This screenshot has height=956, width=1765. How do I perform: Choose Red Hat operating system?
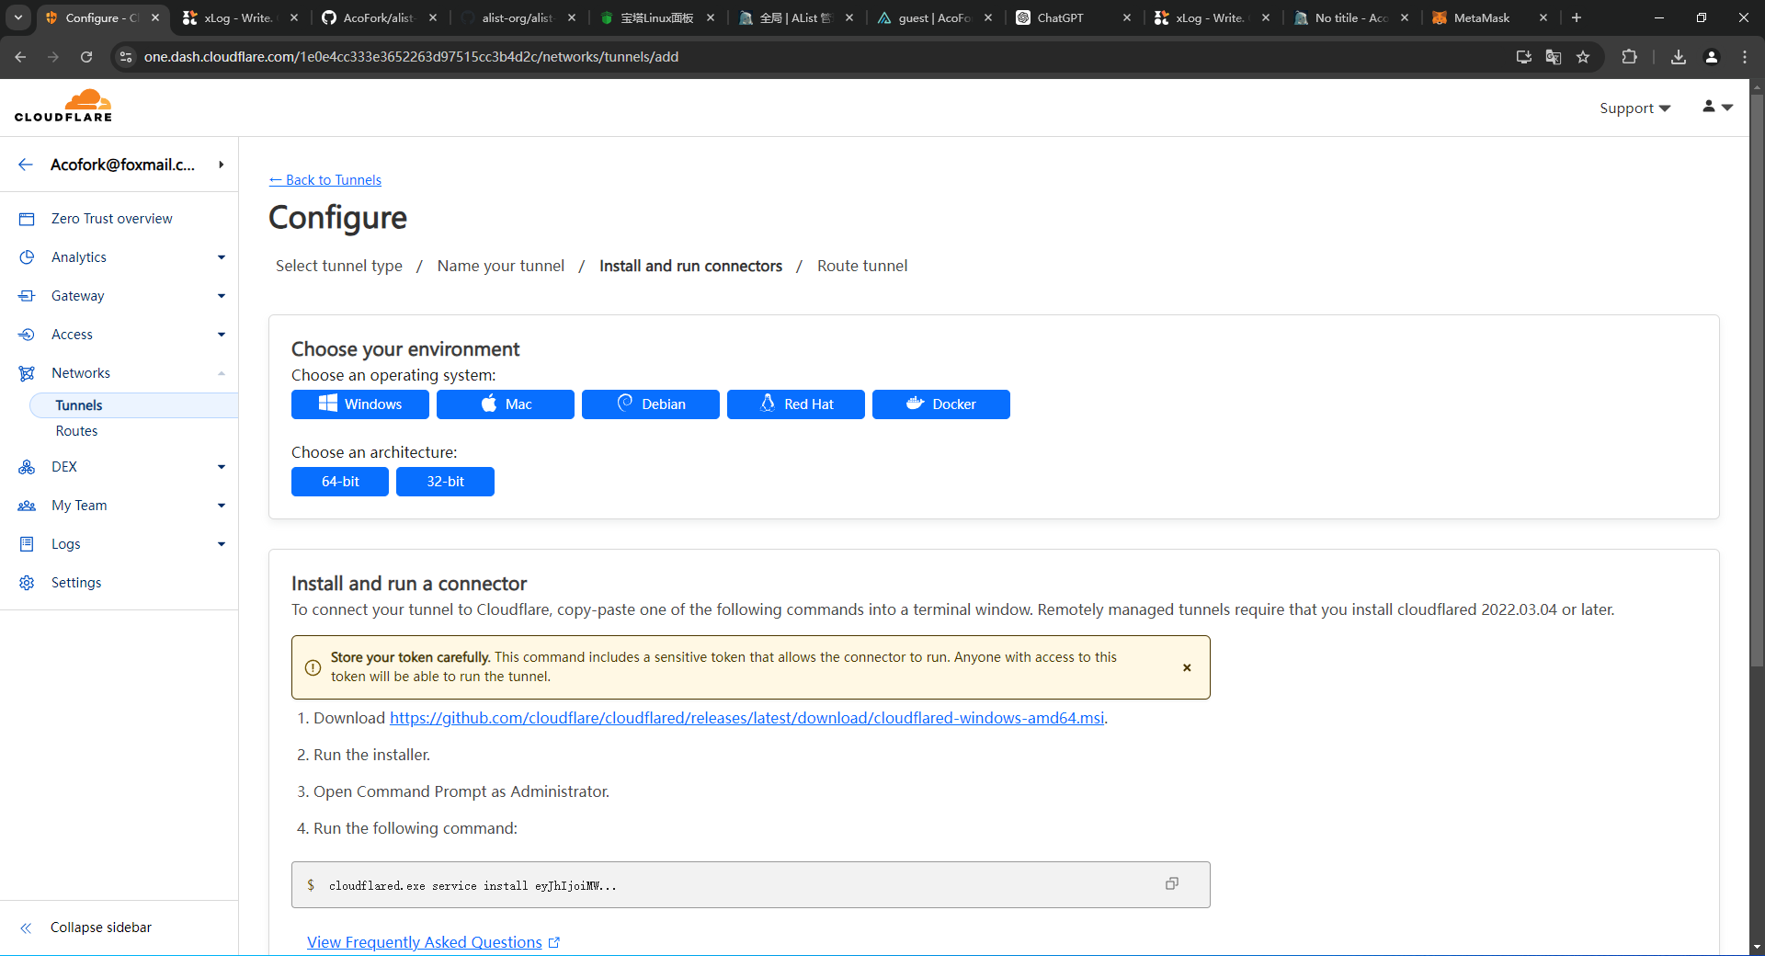click(796, 404)
